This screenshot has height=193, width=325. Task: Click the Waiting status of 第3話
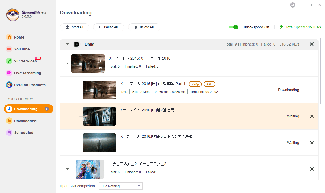point(293,143)
